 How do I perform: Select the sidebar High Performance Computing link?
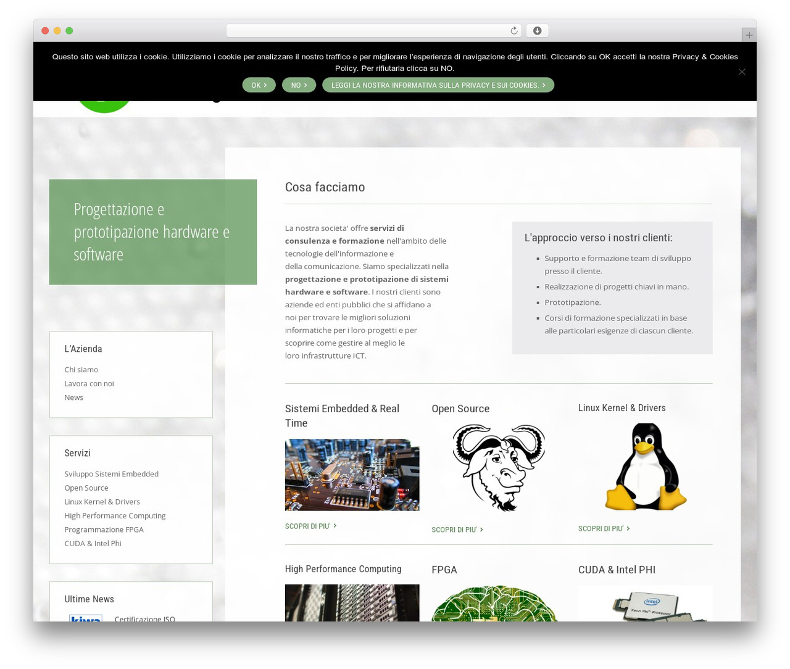(115, 515)
